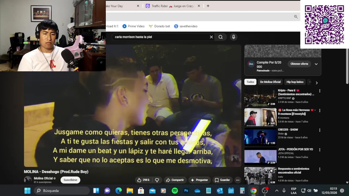Viewport: 349px width, 196px height.
Task: Open Dorado bet bookmark
Action: pos(159,26)
